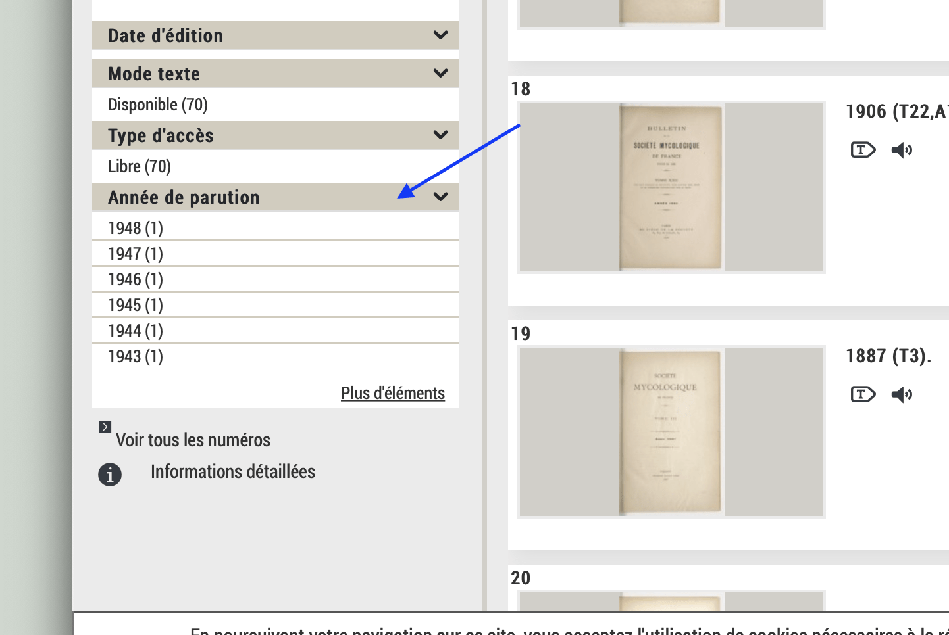Select year 1943 filter

pos(136,356)
